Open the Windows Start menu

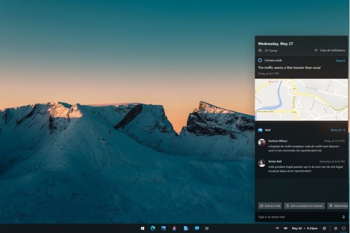click(142, 228)
